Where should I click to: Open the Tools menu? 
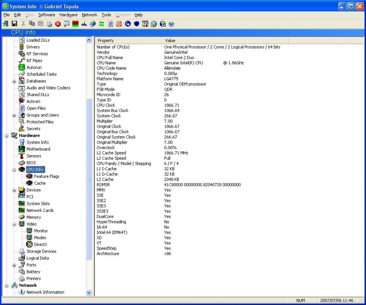[106, 15]
